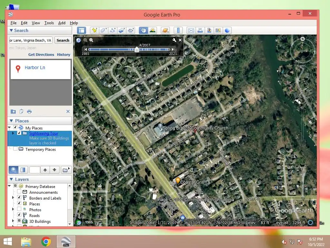Collapse the Places panel
This screenshot has height=248, width=330.
pos(11,121)
